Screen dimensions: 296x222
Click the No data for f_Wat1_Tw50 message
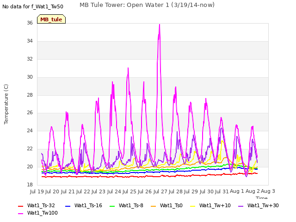click(x=33, y=6)
